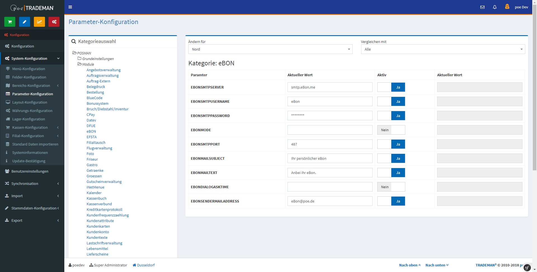Click the Menü-Konfiguration signpost icon

tap(8, 69)
